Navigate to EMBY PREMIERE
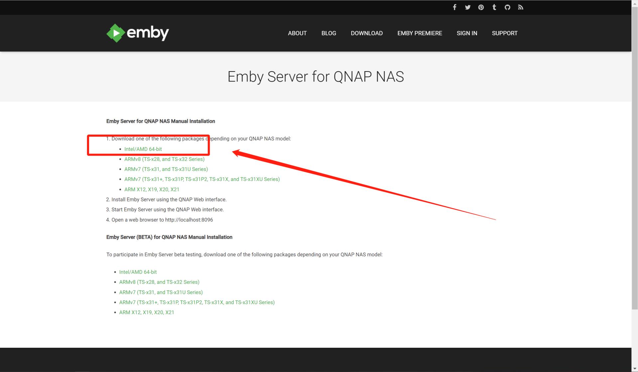The image size is (638, 372). click(419, 33)
